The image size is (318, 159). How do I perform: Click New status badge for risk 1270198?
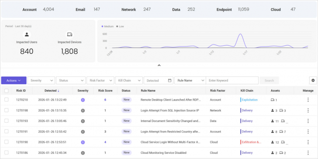127,111
